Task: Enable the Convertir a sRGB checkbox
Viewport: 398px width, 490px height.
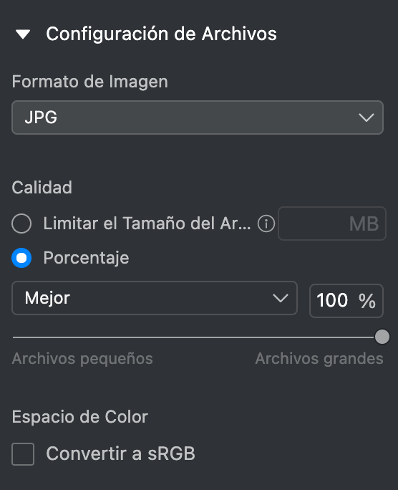Action: coord(23,454)
